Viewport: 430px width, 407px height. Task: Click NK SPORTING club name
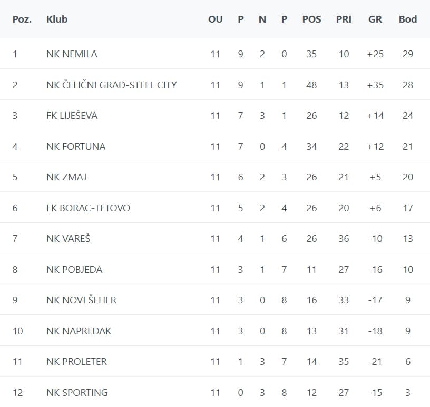pos(77,392)
